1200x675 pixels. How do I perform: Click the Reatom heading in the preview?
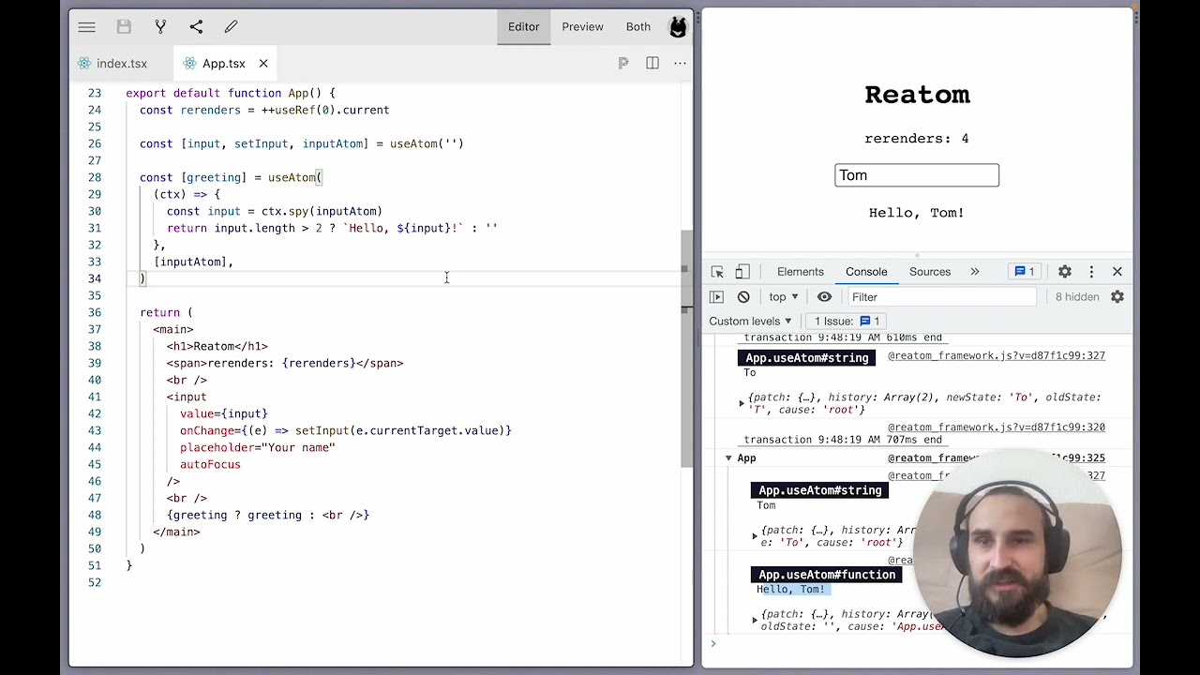point(917,95)
